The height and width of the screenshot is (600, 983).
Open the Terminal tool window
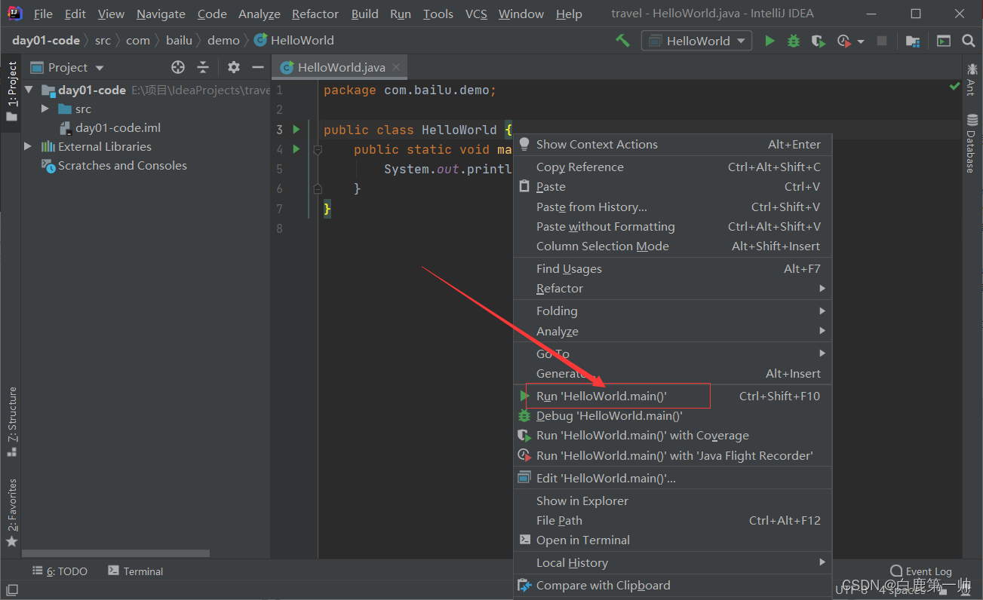pyautogui.click(x=136, y=571)
